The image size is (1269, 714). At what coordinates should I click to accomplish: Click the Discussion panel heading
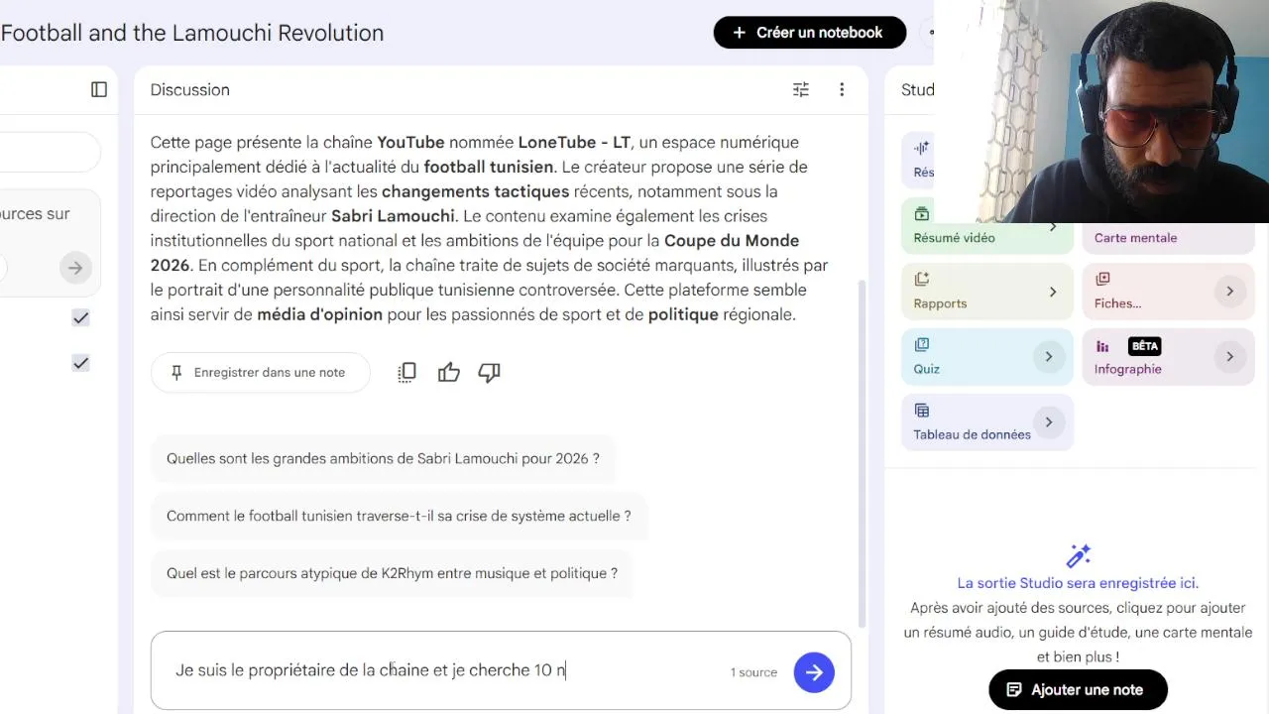click(x=190, y=89)
